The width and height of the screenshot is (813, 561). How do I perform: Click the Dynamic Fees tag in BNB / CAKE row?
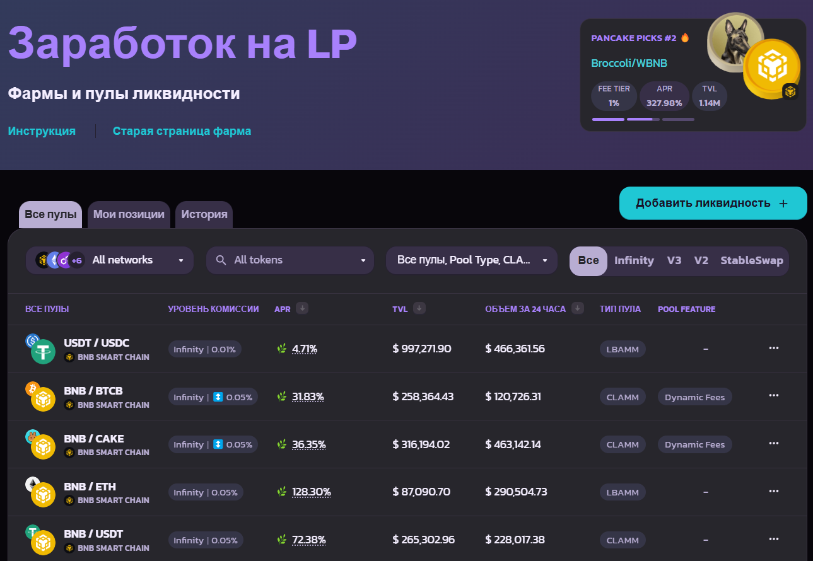[x=694, y=444]
